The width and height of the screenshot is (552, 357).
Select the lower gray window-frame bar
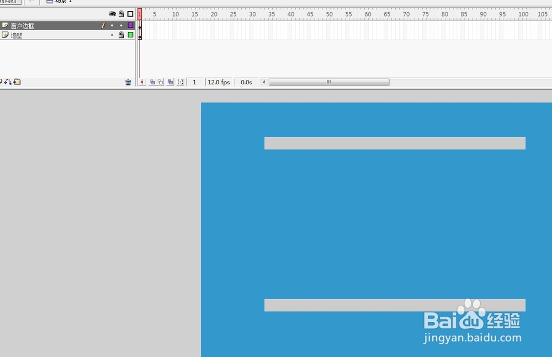[x=395, y=305]
